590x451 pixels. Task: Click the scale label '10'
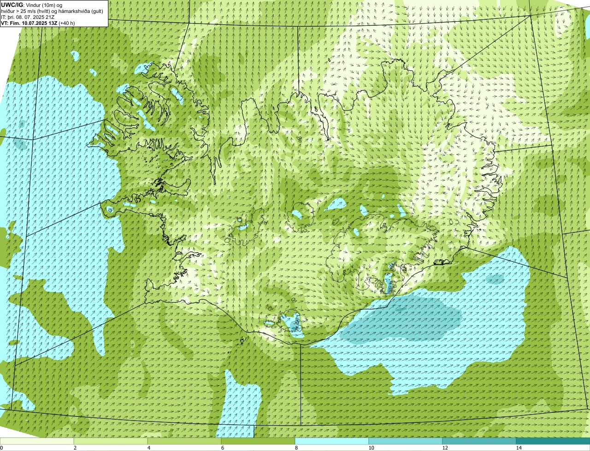point(371,448)
